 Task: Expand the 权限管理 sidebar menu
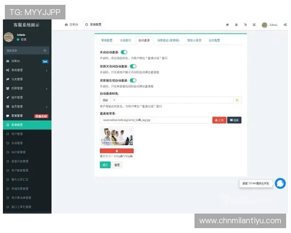[27, 88]
